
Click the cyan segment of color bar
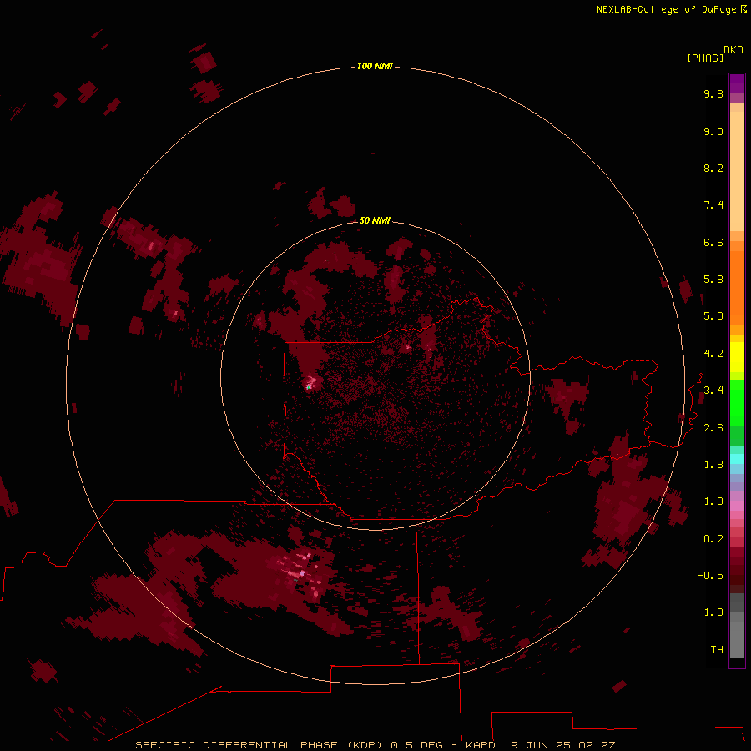(x=737, y=459)
